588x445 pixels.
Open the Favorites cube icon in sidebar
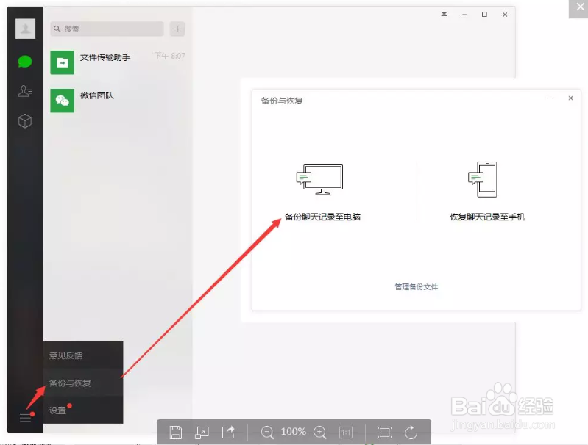[x=25, y=121]
